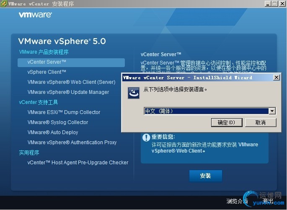Click the 重要信息 exclamation icon
This screenshot has width=287, height=210.
(146, 137)
